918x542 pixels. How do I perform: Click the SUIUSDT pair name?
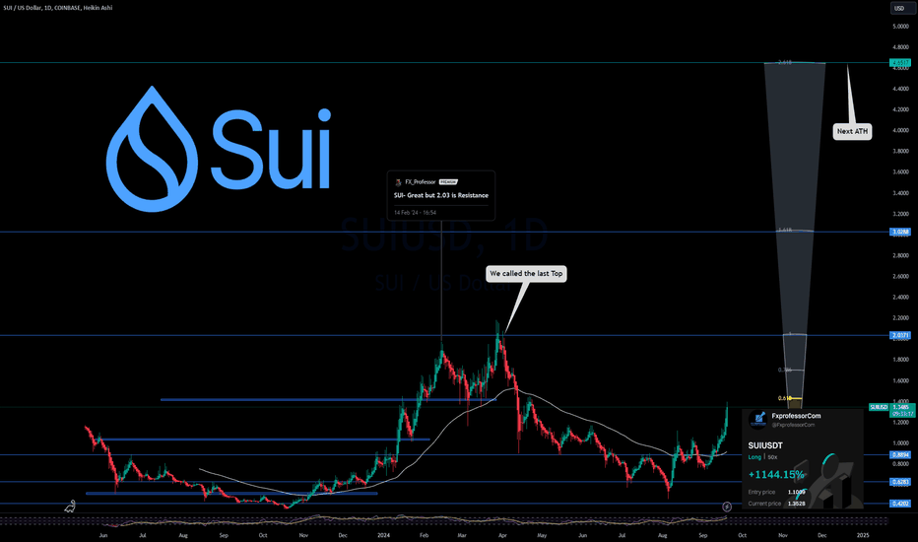click(765, 445)
